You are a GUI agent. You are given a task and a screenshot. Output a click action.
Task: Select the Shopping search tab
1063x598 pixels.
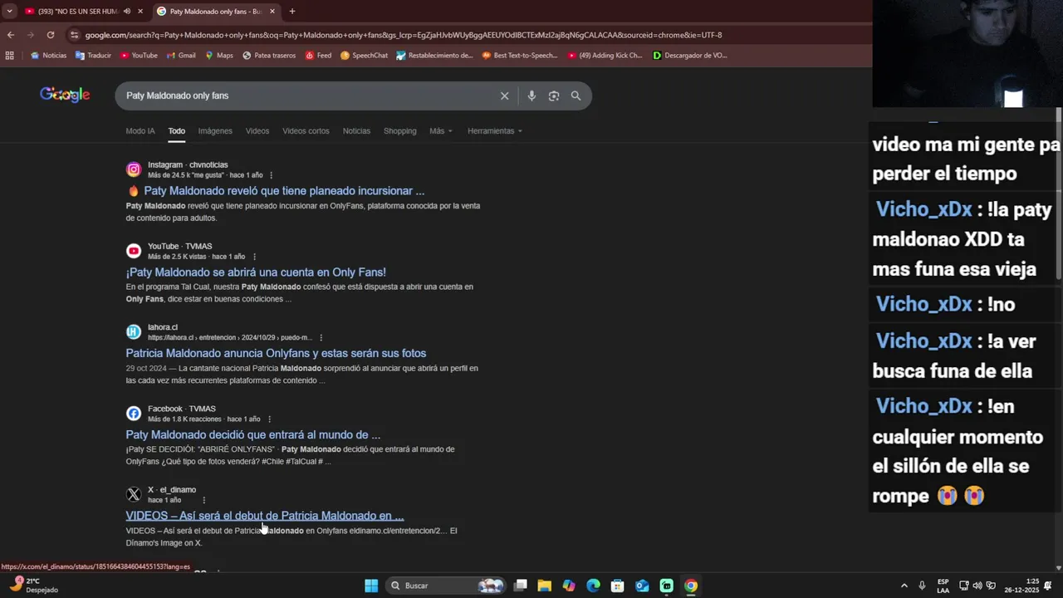399,131
